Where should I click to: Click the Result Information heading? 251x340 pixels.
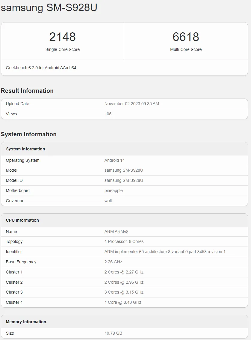(27, 91)
